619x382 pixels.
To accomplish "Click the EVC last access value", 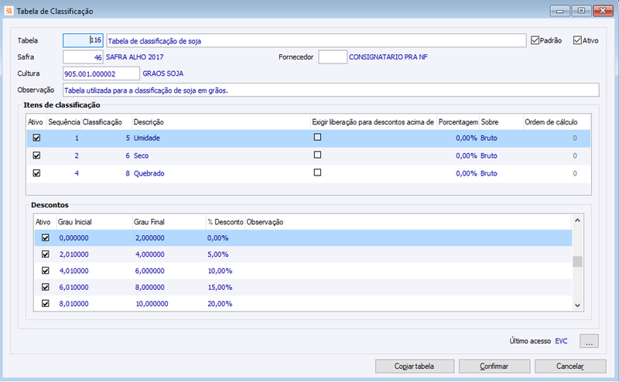I will (x=561, y=341).
